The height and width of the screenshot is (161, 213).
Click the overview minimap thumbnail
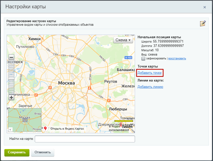(25, 120)
